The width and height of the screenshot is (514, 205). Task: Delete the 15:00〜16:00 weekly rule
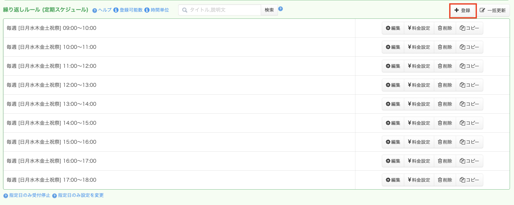click(x=445, y=142)
